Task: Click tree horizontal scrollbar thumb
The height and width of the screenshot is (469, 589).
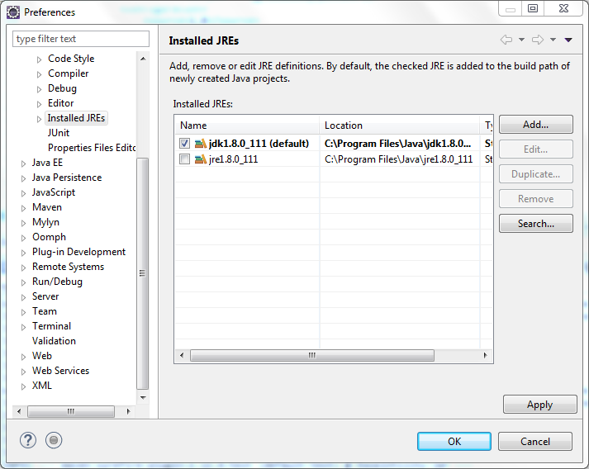Action: (71, 411)
